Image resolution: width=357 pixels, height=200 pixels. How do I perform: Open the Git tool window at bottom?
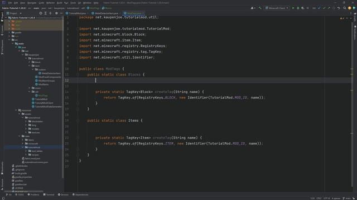[9, 194]
